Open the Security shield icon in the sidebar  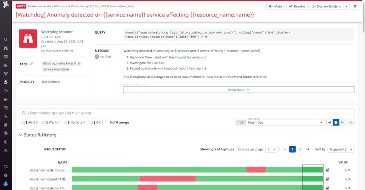coord(6,142)
